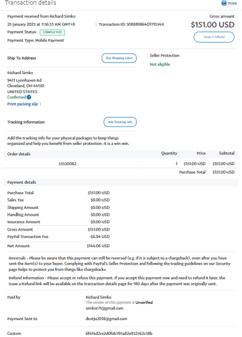Viewport: 242px width, 337px height.
Task: Click the Ship To Address heading
Action: pos(22,58)
